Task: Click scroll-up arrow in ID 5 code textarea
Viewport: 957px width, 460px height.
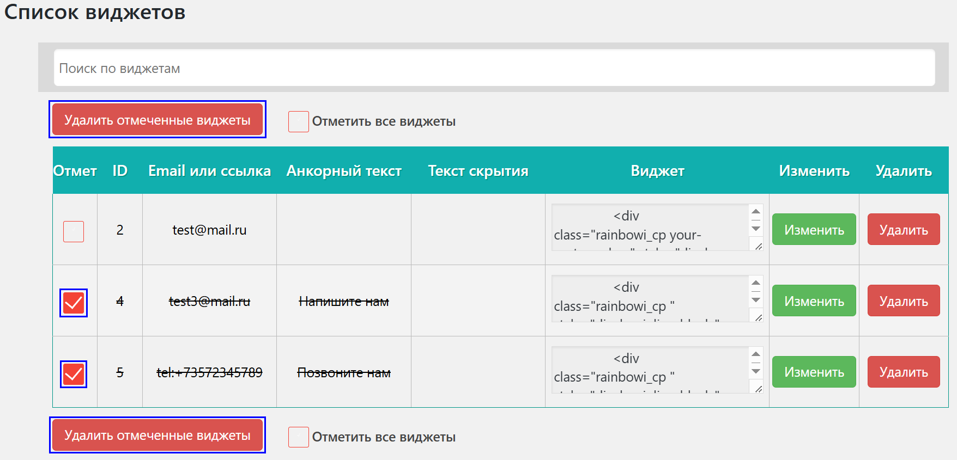Action: pyautogui.click(x=756, y=354)
